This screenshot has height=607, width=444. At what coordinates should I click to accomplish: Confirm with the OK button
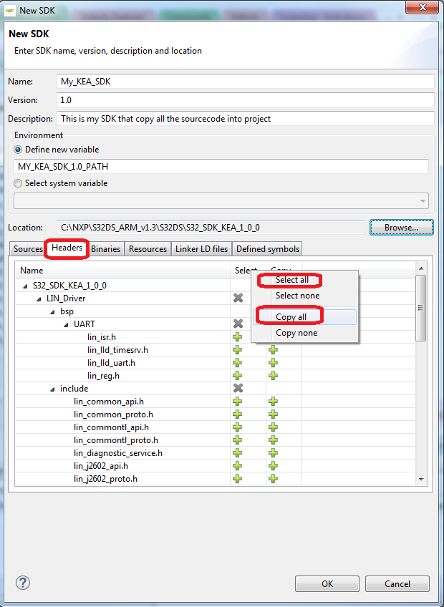click(327, 584)
